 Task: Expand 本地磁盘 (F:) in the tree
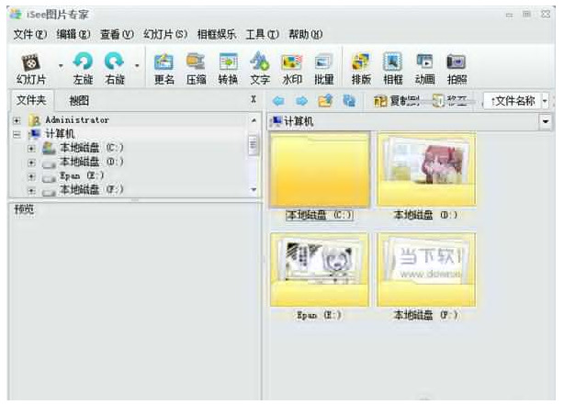[x=31, y=191]
